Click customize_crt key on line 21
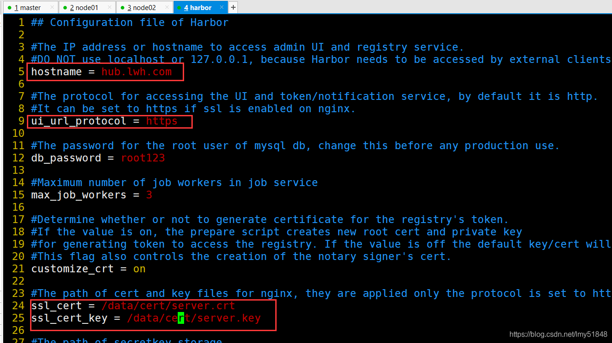 pyautogui.click(x=72, y=269)
